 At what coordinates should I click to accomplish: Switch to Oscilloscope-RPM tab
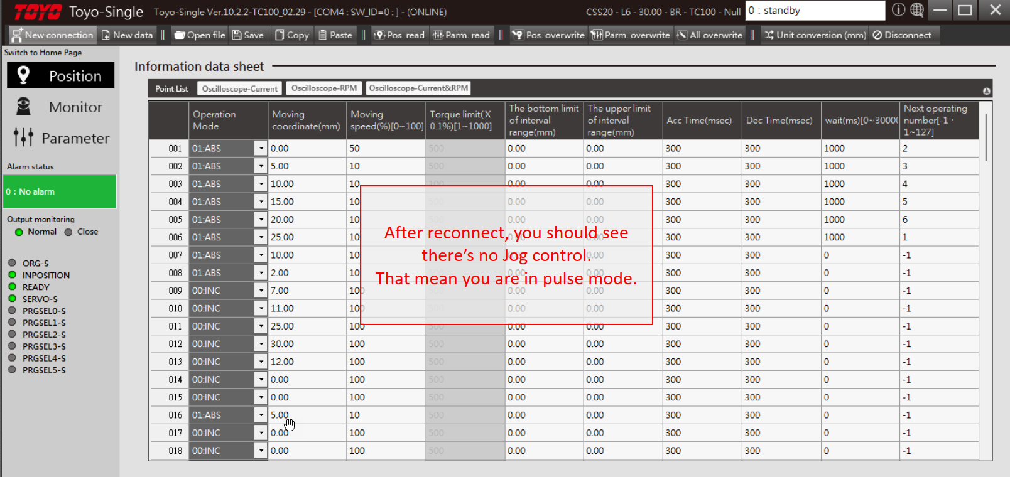click(x=323, y=88)
